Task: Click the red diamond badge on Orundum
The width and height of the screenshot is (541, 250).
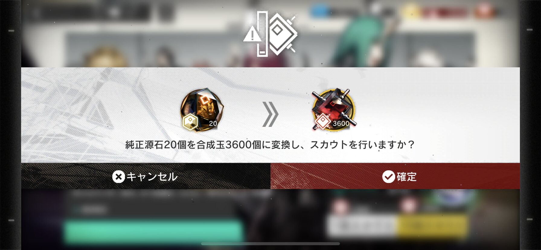Action: pos(322,121)
